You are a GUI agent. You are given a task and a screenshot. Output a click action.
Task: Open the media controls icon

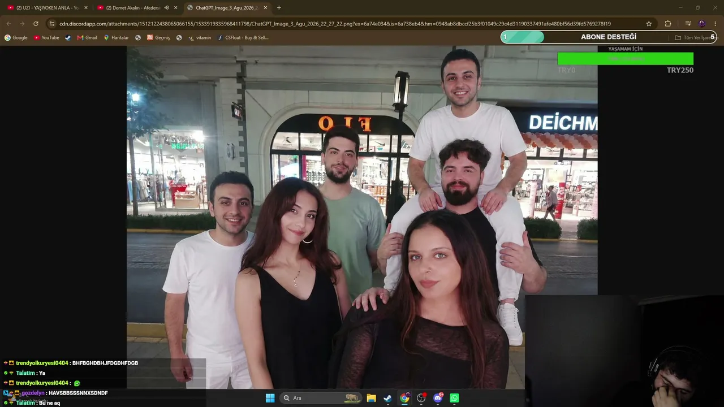click(x=688, y=24)
